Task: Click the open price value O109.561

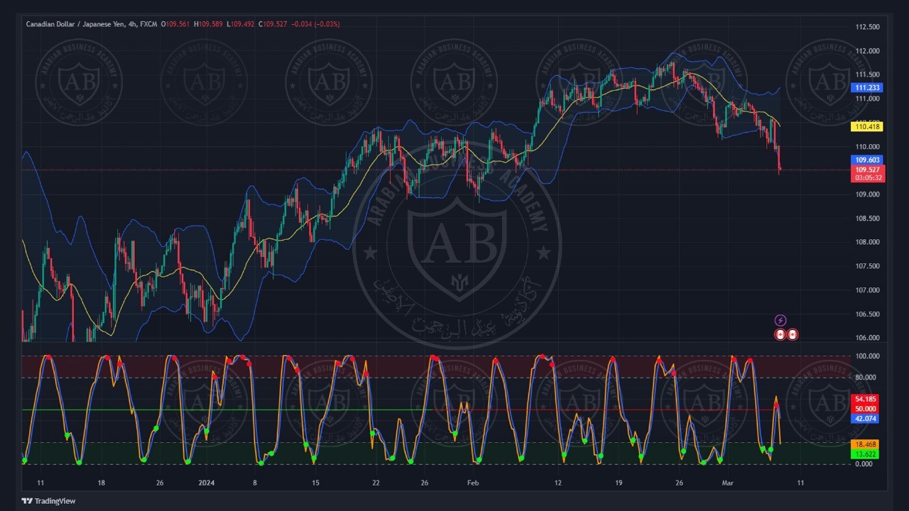Action: 176,24
